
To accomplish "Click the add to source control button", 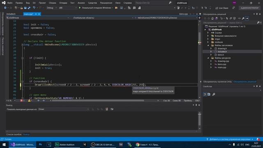I will [230, 139].
